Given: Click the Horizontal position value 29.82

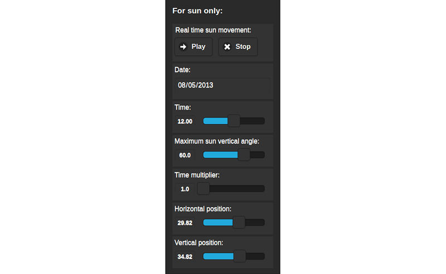Looking at the screenshot, I should (x=185, y=223).
